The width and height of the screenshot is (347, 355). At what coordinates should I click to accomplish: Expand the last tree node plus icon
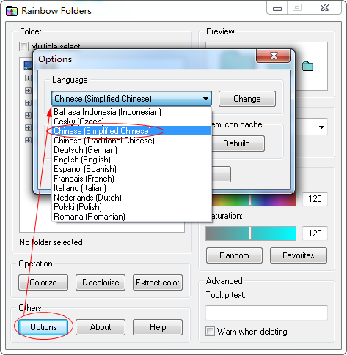tap(29, 140)
